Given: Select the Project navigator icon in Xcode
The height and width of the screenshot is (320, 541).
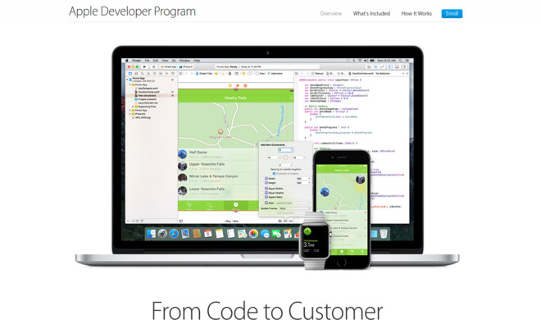Looking at the screenshot, I should coord(130,74).
